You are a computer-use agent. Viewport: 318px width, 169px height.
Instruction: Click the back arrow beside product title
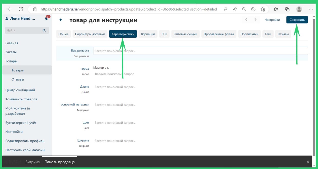(x=61, y=20)
